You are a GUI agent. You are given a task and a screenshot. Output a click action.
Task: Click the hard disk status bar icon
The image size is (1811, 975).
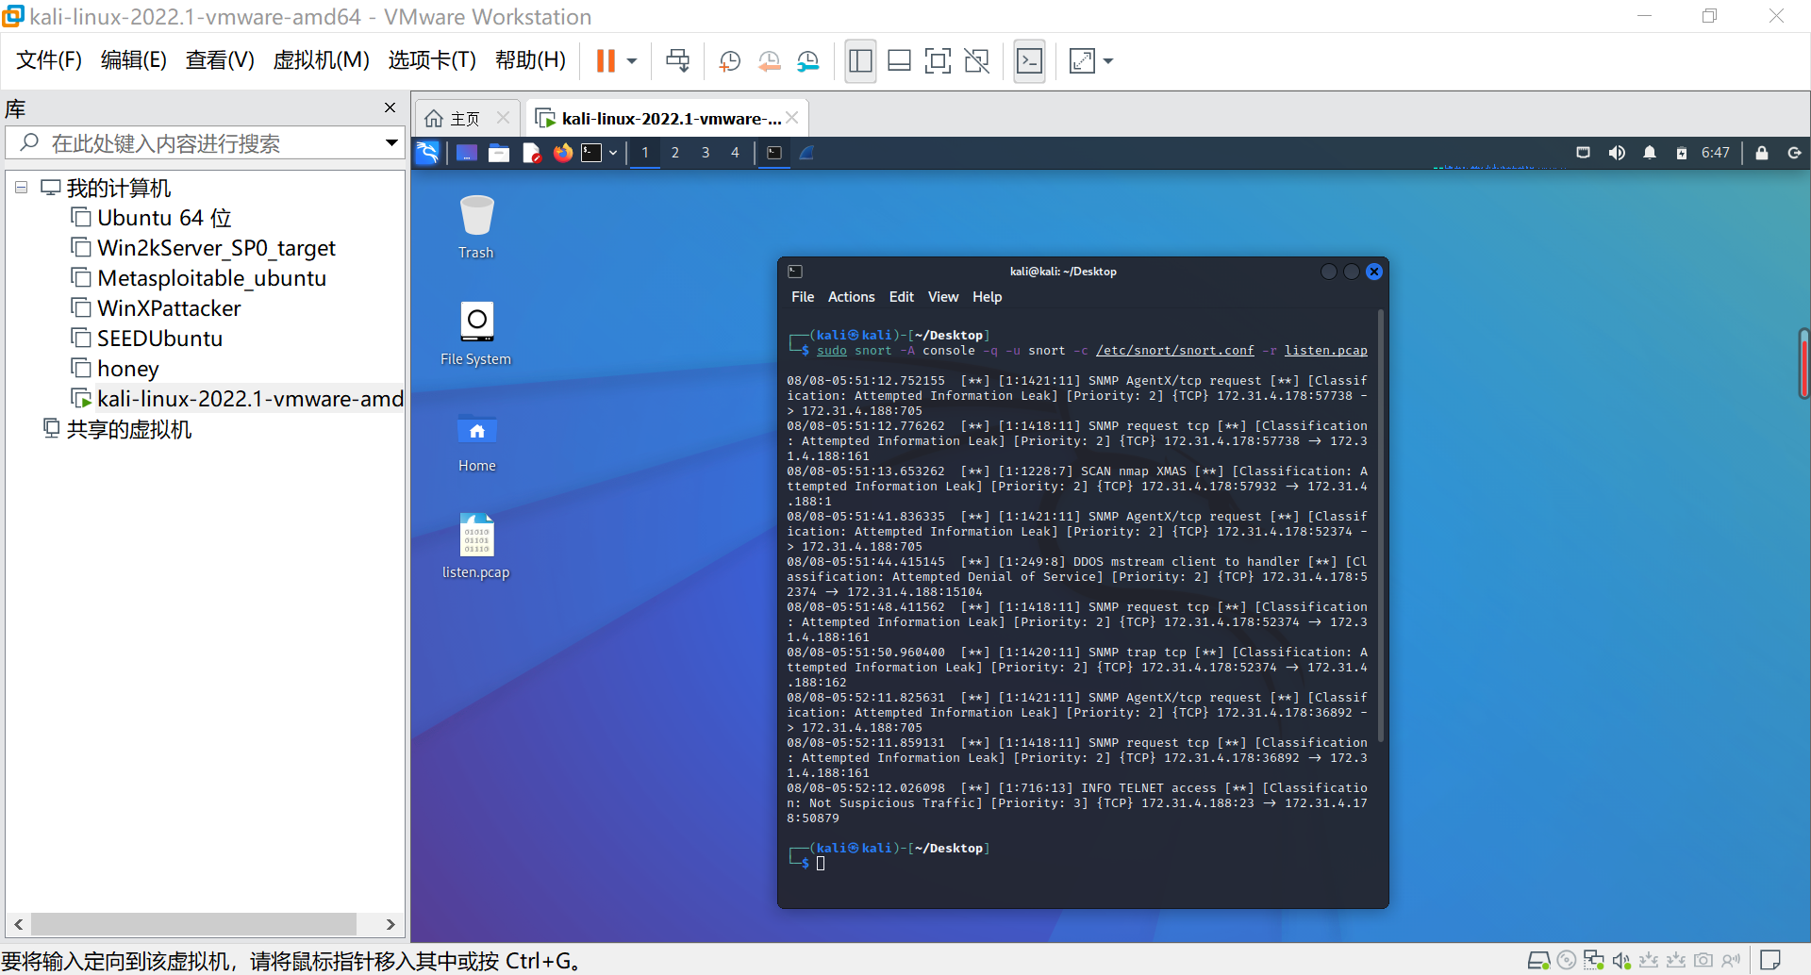point(1538,960)
